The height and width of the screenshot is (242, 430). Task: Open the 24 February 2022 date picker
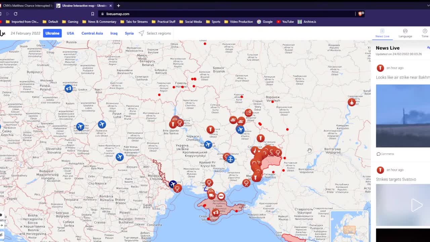point(25,33)
